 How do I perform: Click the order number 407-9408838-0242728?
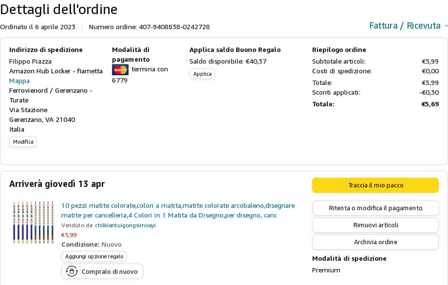(x=174, y=27)
